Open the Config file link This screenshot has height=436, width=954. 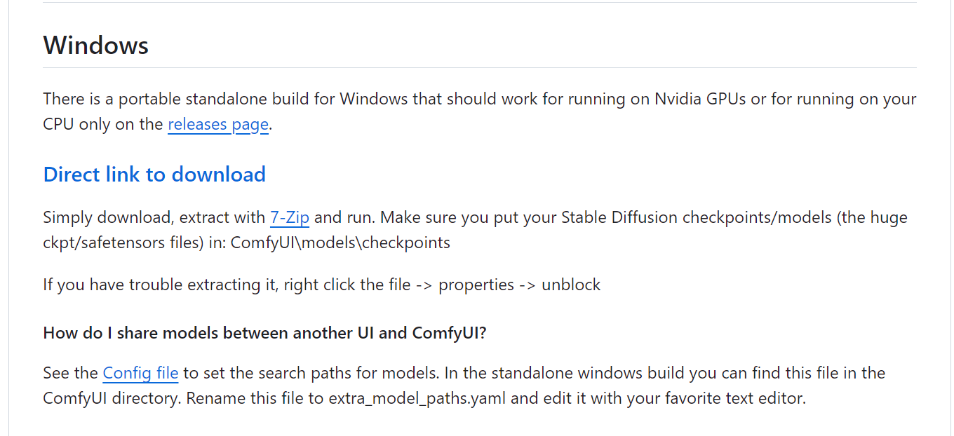pyautogui.click(x=140, y=373)
